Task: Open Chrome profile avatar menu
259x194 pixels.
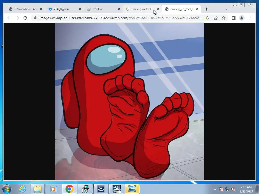Action: click(242, 18)
